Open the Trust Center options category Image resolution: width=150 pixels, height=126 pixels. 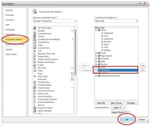click(11, 54)
